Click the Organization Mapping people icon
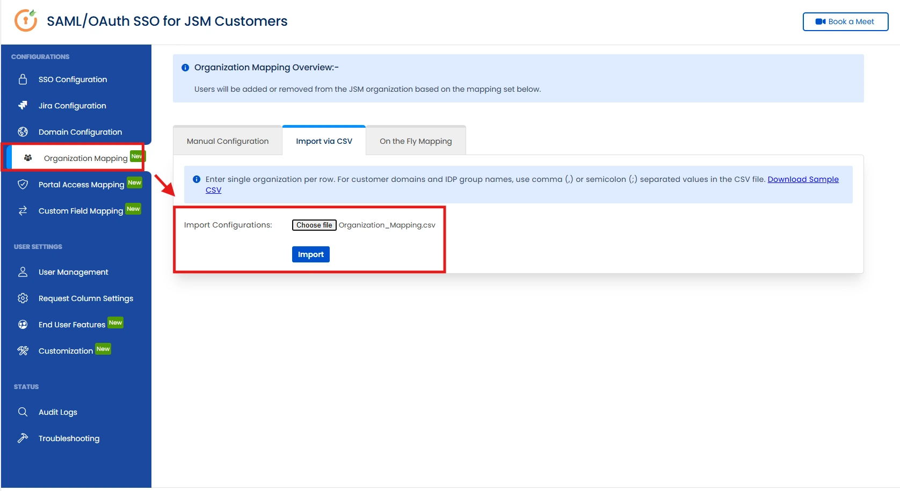This screenshot has width=900, height=491. 28,158
